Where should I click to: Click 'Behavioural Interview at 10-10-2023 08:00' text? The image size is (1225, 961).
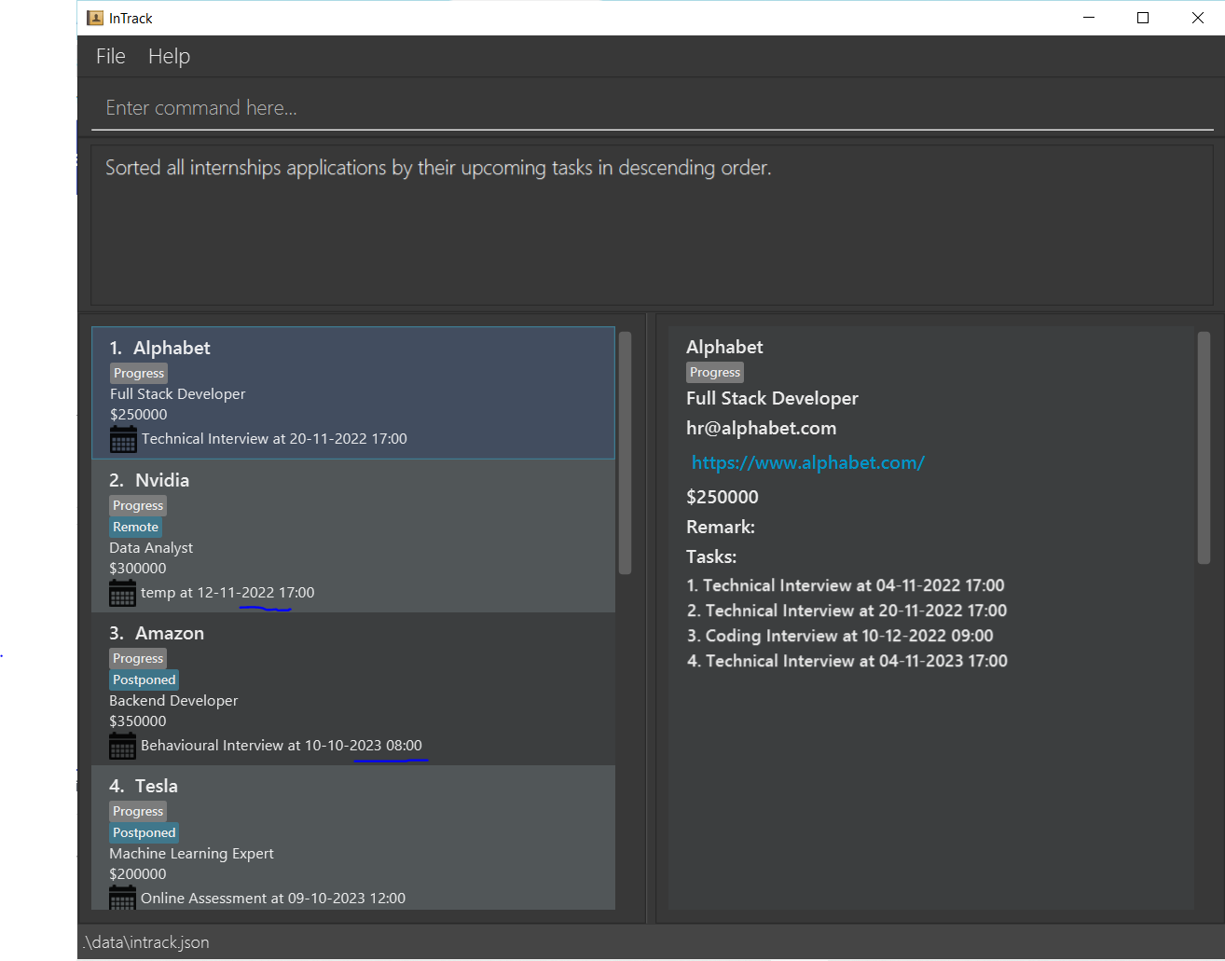click(x=282, y=746)
